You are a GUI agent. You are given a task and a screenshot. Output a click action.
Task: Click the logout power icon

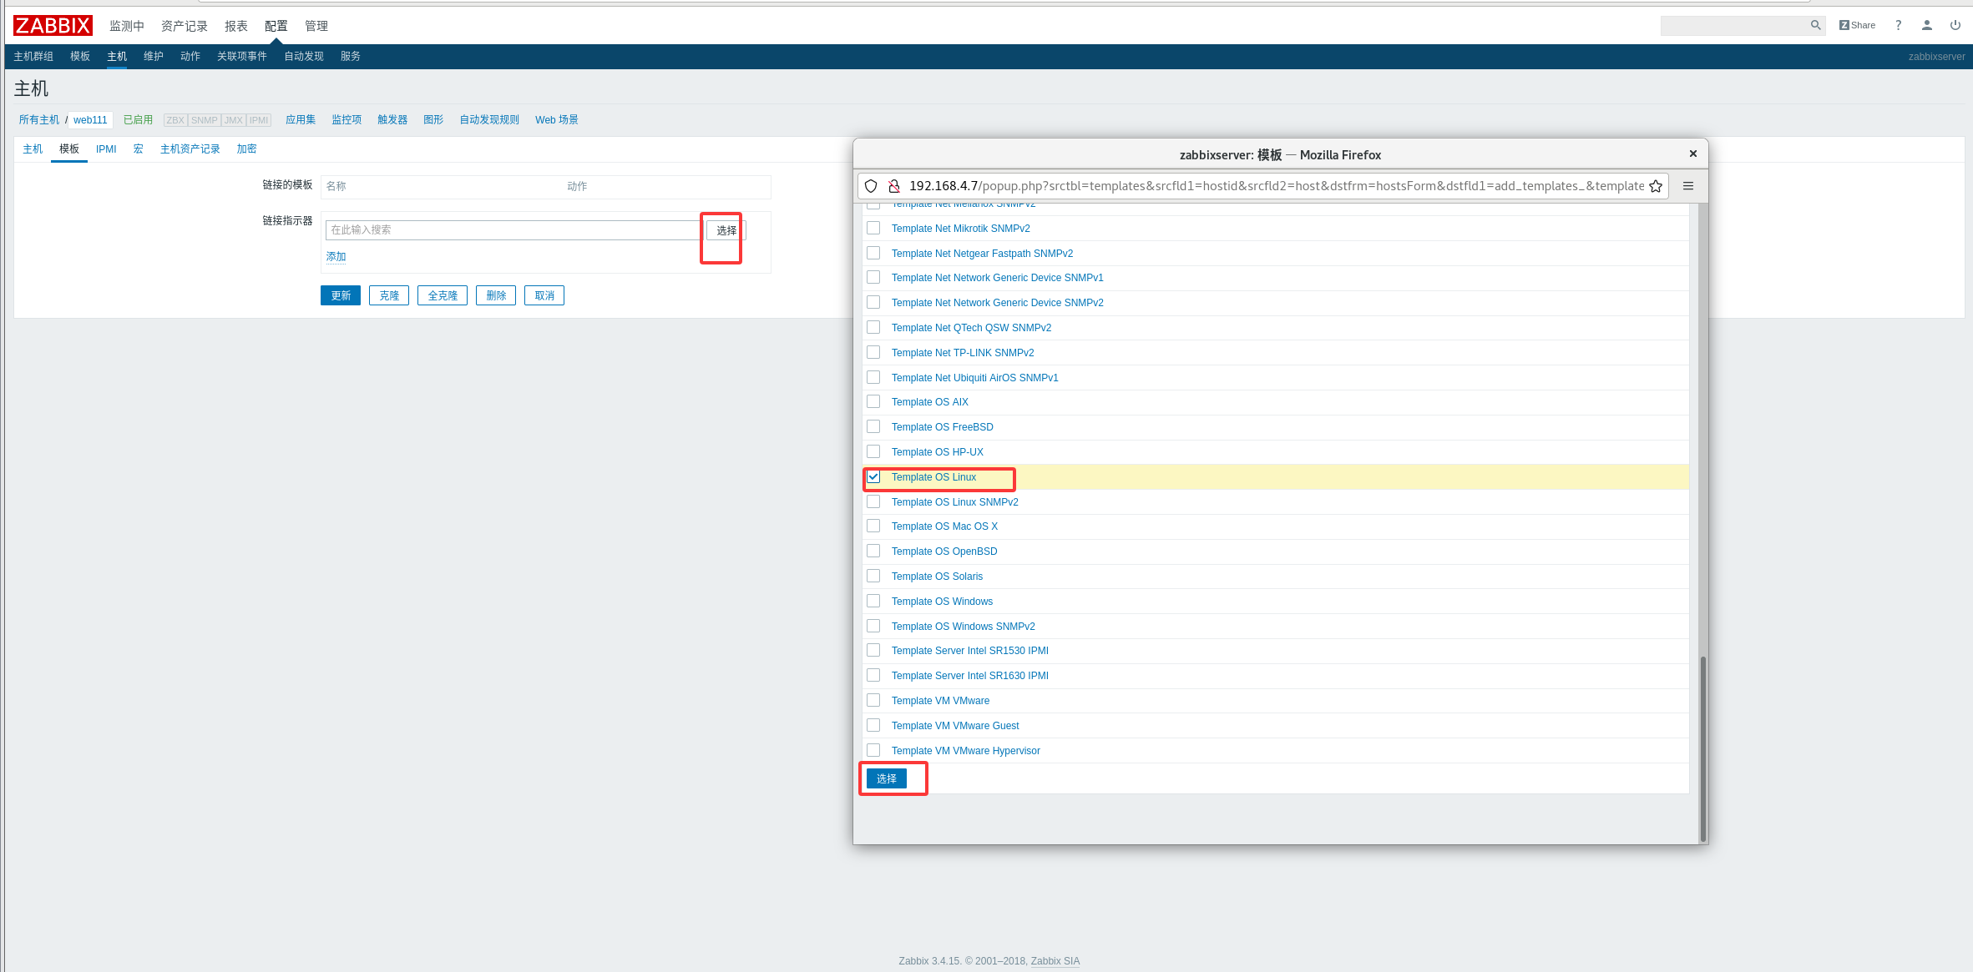point(1955,25)
